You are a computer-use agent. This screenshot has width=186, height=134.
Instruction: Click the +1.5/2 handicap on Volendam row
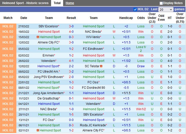[x=126, y=61]
